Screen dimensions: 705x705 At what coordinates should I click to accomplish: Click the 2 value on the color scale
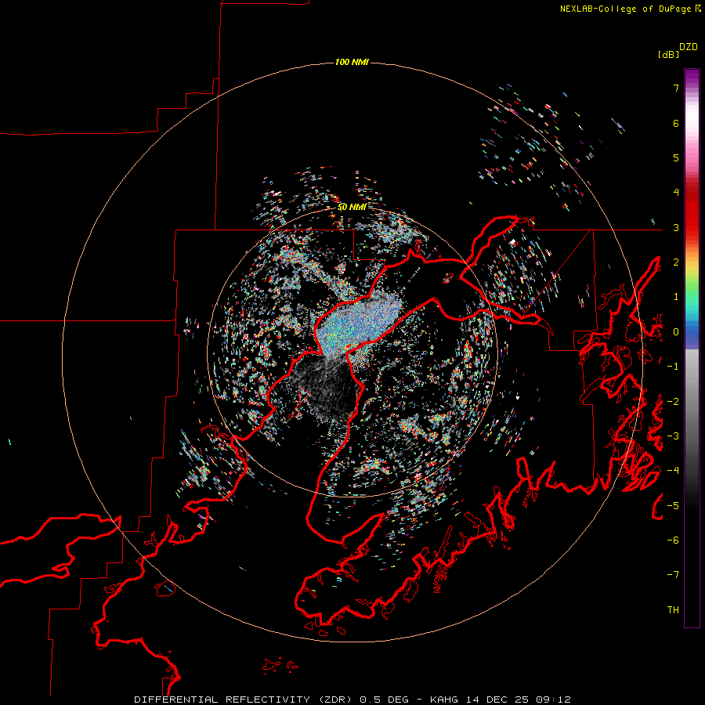click(676, 262)
